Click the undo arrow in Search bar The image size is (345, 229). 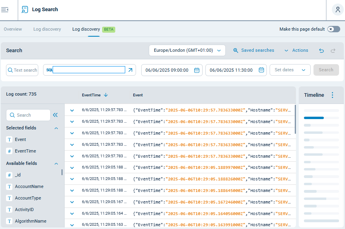click(x=321, y=51)
